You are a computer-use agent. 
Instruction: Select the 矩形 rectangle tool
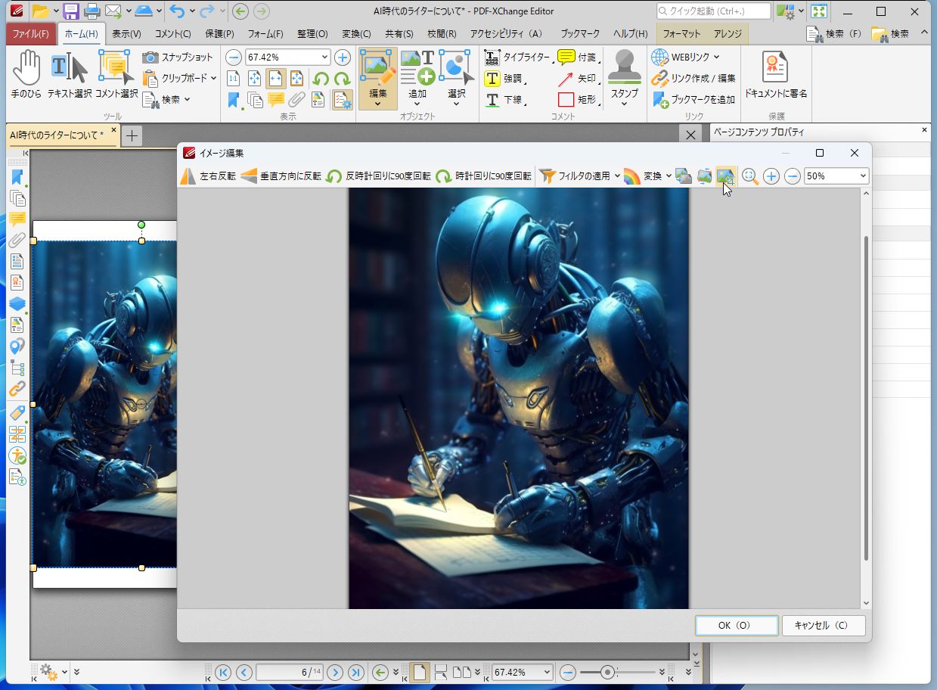click(578, 100)
